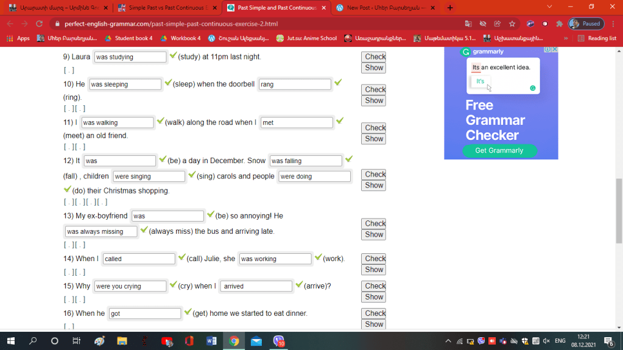The height and width of the screenshot is (350, 623).
Task: Click Check button for question 12
Action: click(374, 174)
